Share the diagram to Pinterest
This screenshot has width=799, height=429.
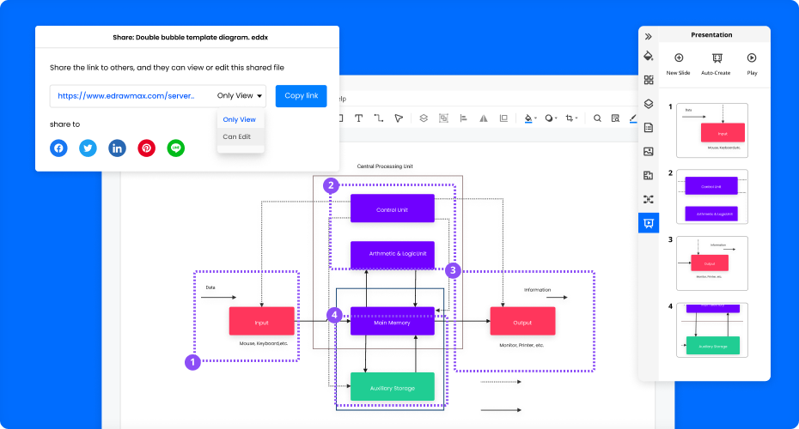point(147,148)
